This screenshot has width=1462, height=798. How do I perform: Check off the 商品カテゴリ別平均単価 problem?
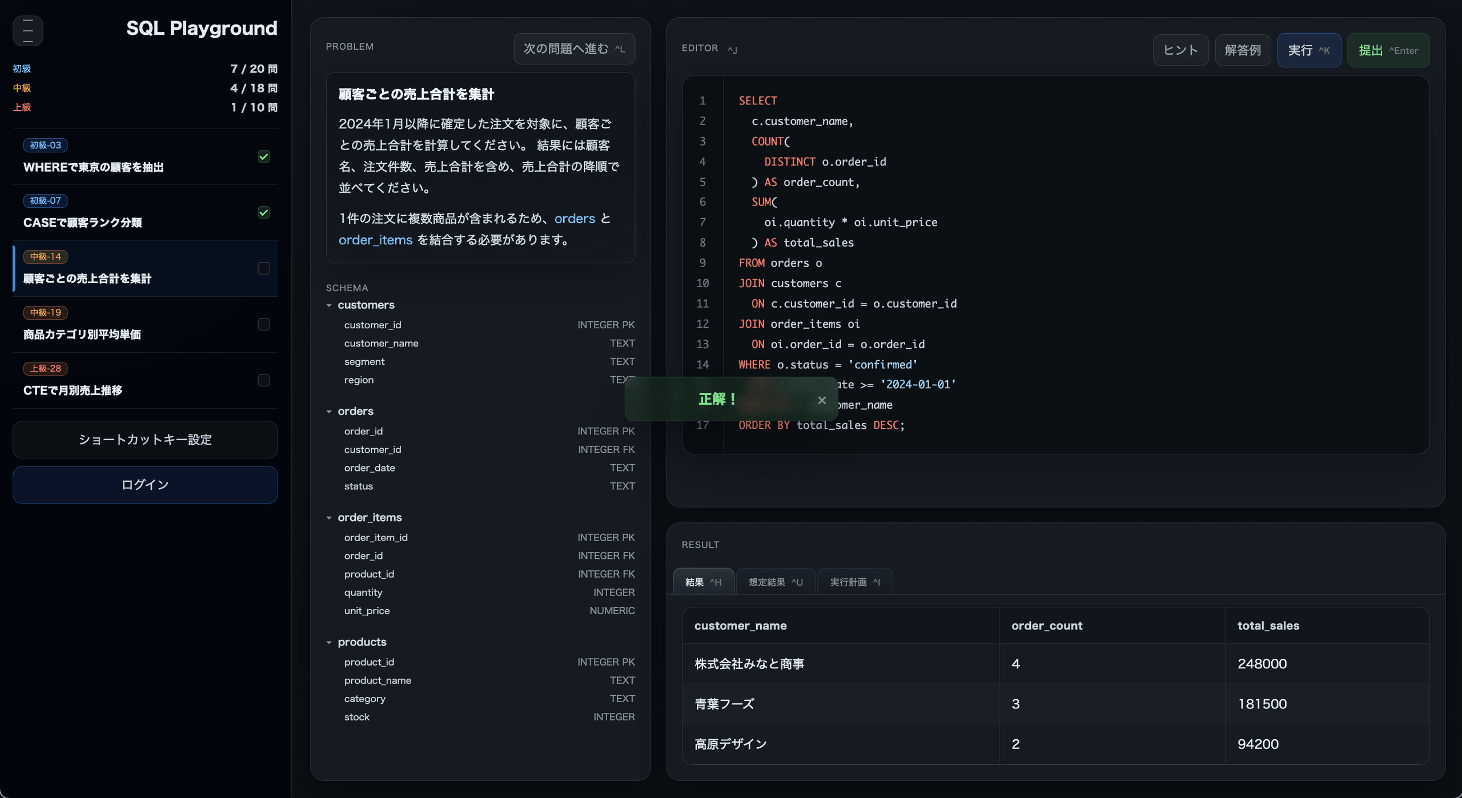[x=263, y=324]
